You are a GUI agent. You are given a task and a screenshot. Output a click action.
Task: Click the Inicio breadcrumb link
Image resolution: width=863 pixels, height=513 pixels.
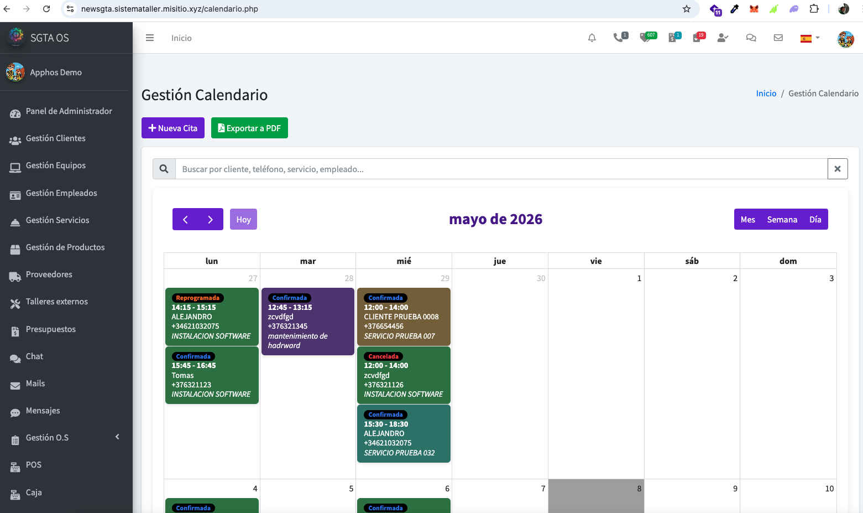[x=766, y=94]
